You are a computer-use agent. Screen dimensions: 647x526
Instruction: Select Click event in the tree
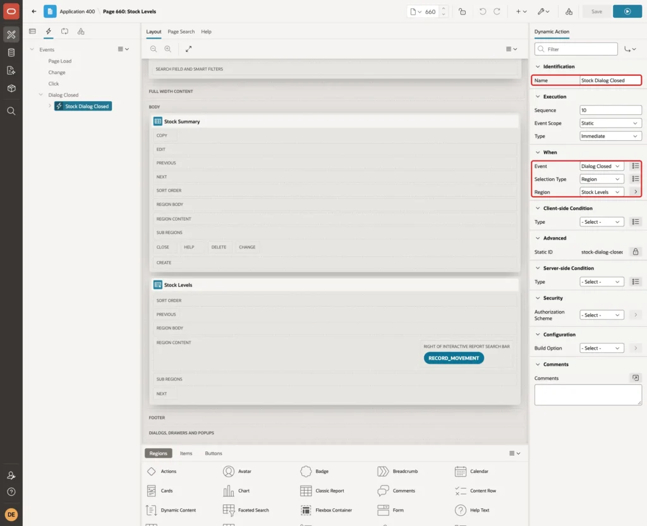coord(53,83)
